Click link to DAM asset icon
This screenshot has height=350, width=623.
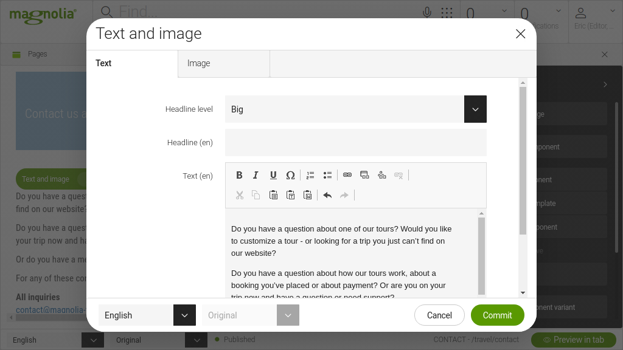pos(382,175)
